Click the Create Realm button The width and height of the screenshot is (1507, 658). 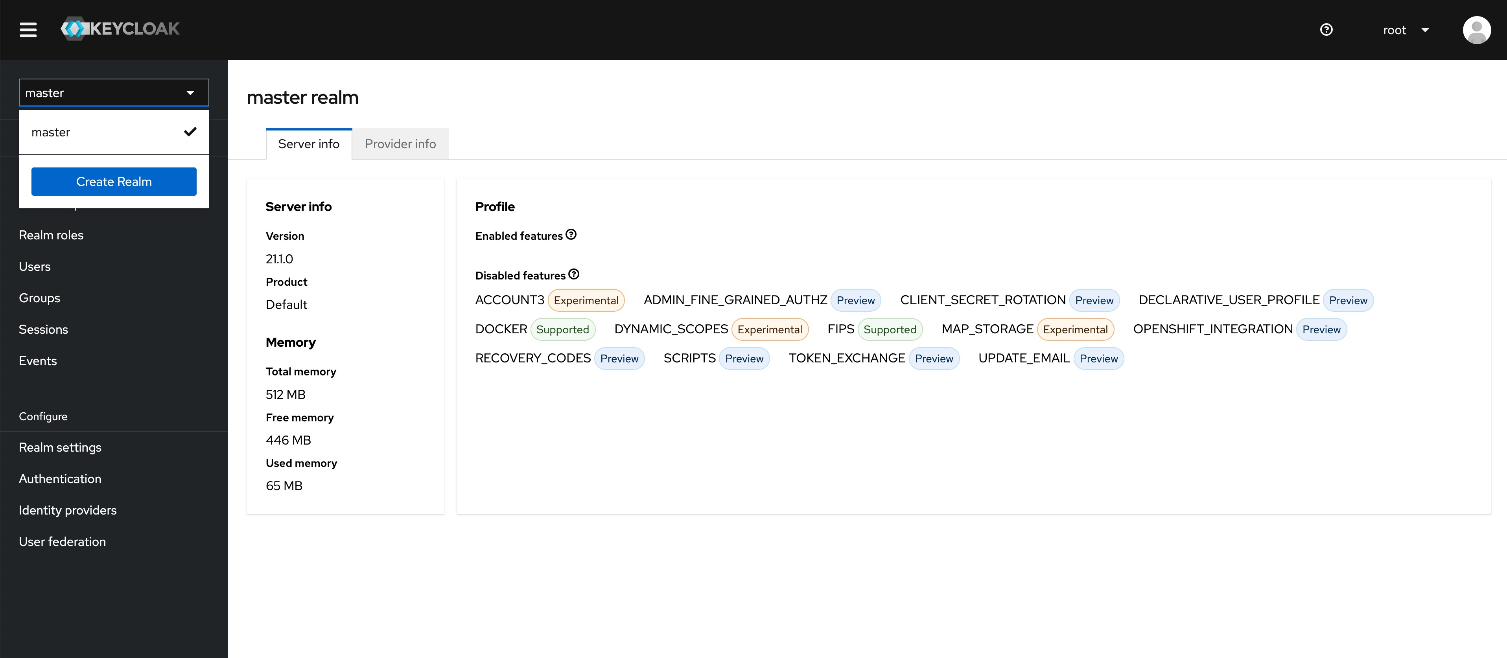click(114, 182)
